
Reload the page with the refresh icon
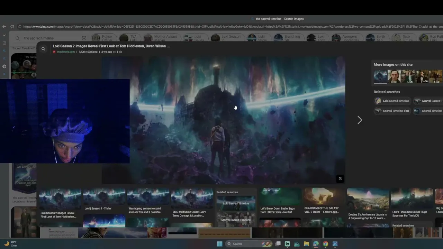click(x=12, y=27)
